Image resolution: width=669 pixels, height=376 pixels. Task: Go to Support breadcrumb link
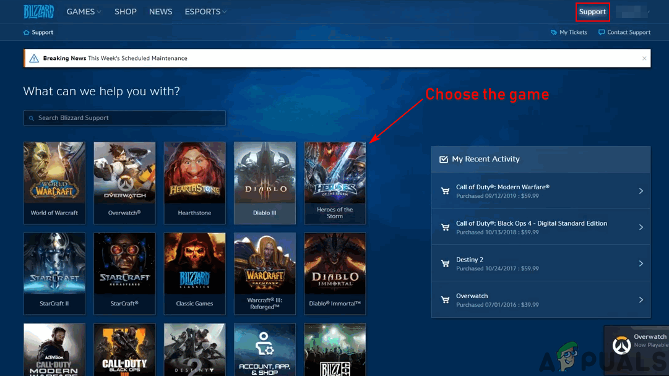[x=42, y=32]
